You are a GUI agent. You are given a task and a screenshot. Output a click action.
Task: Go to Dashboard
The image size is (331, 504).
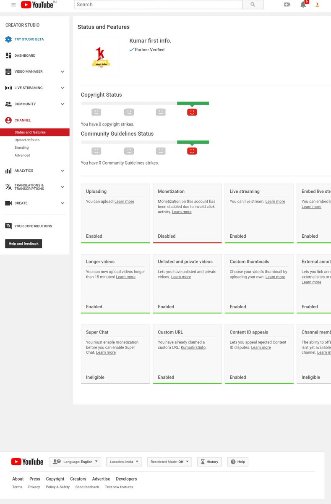point(25,55)
